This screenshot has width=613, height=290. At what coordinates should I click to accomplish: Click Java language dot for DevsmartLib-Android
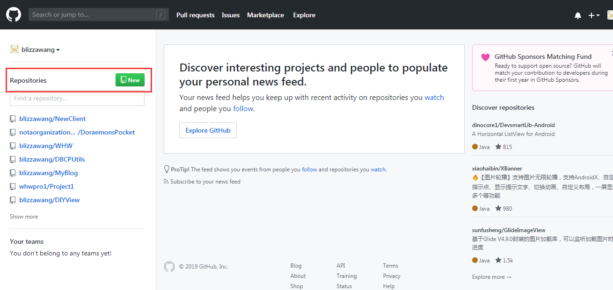pyautogui.click(x=475, y=147)
